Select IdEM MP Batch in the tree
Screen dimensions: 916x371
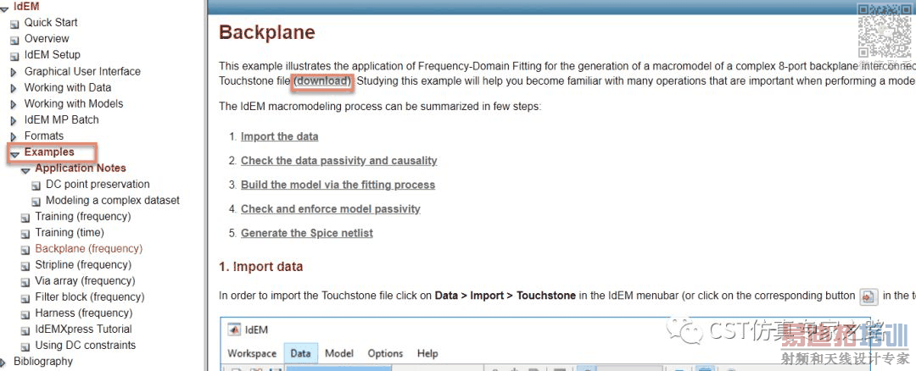[x=61, y=119]
